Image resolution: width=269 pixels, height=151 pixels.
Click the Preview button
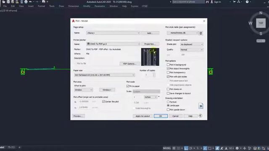point(78,116)
